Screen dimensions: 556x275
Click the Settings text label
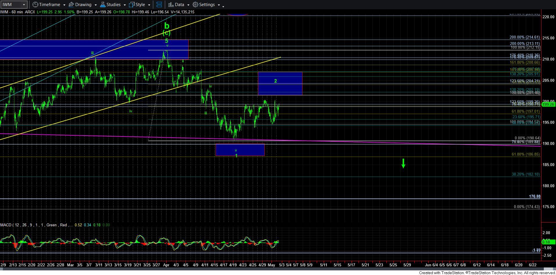tap(207, 5)
